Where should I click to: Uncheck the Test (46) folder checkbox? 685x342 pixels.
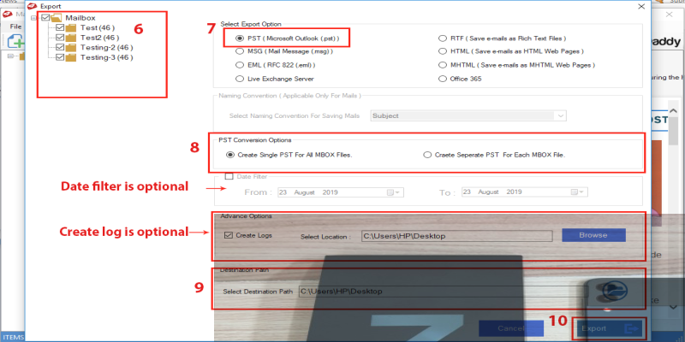point(60,28)
